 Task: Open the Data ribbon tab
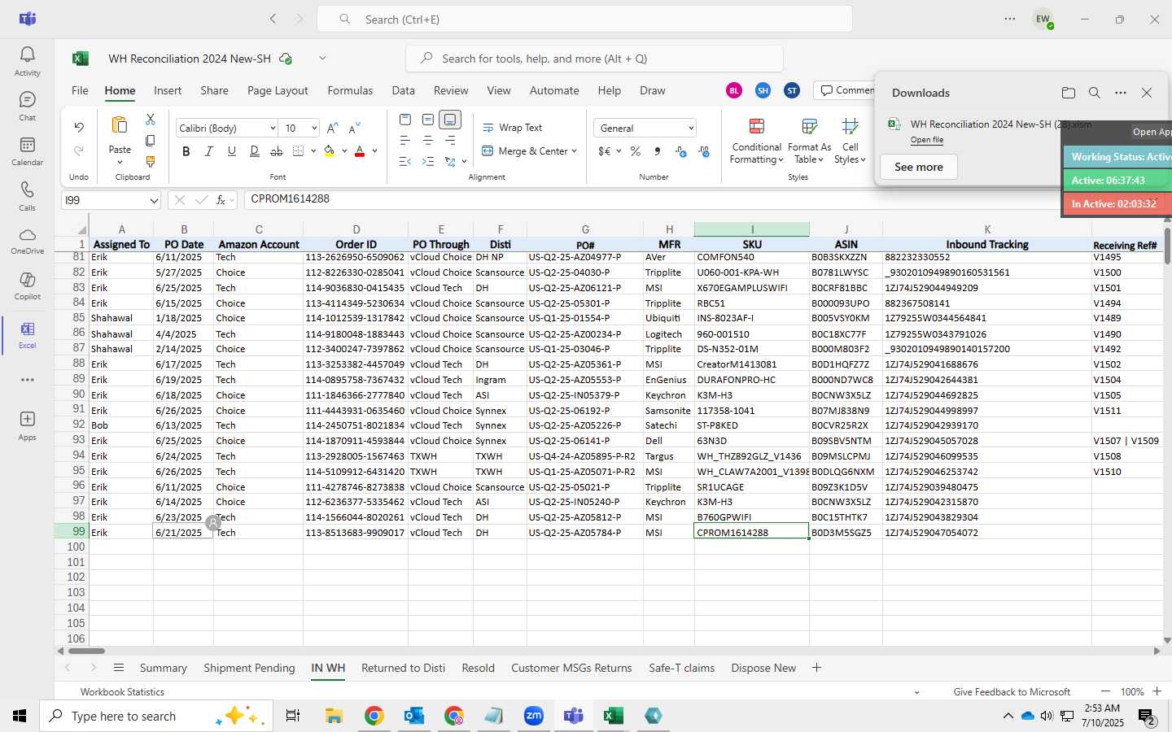point(403,90)
